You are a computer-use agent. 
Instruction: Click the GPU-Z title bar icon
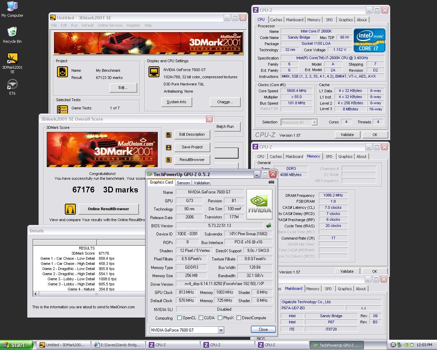coord(150,174)
